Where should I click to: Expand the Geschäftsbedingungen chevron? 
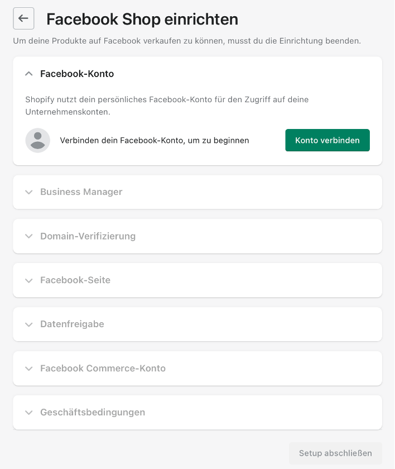tap(29, 413)
